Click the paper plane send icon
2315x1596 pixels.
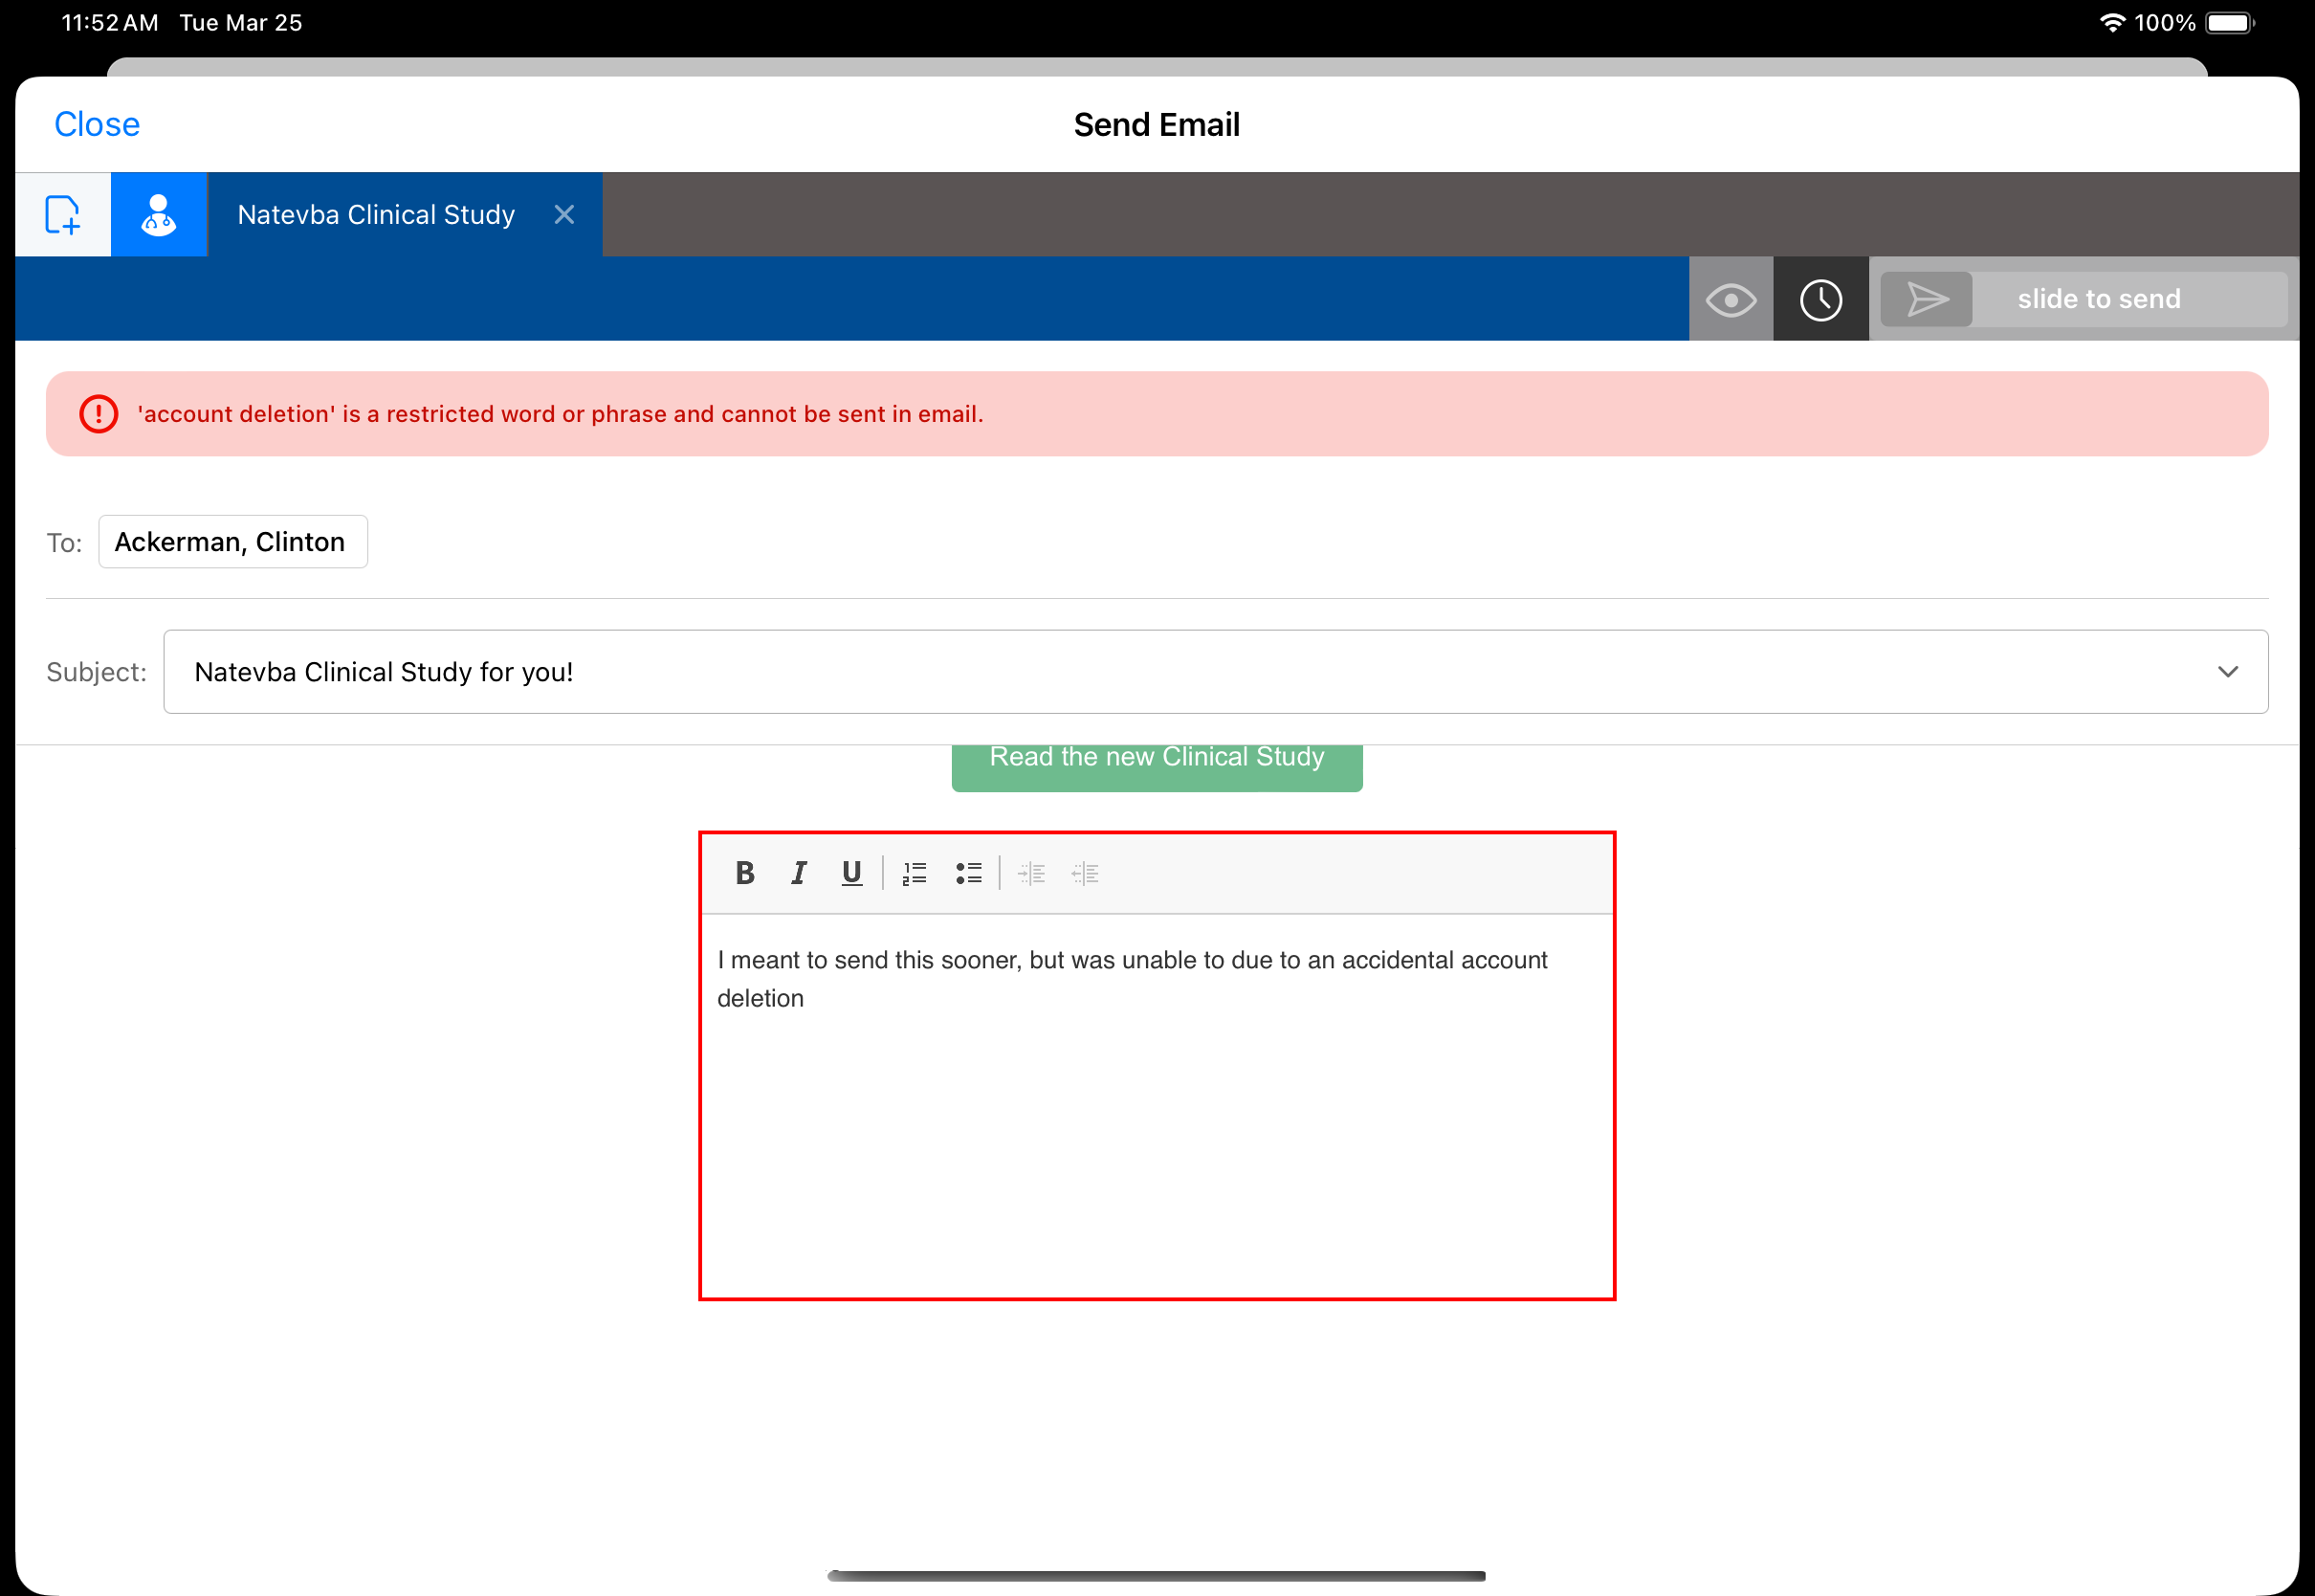point(1927,299)
